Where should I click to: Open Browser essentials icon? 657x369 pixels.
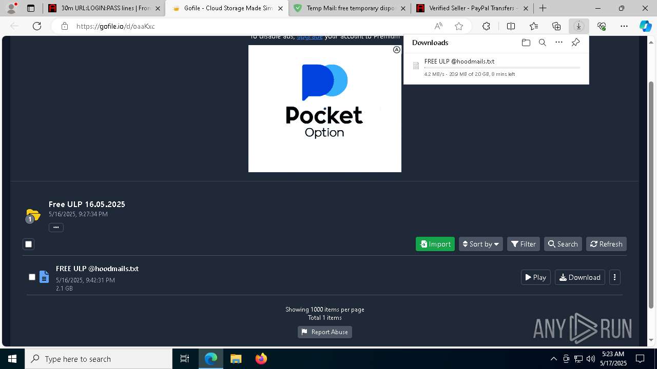pyautogui.click(x=602, y=26)
